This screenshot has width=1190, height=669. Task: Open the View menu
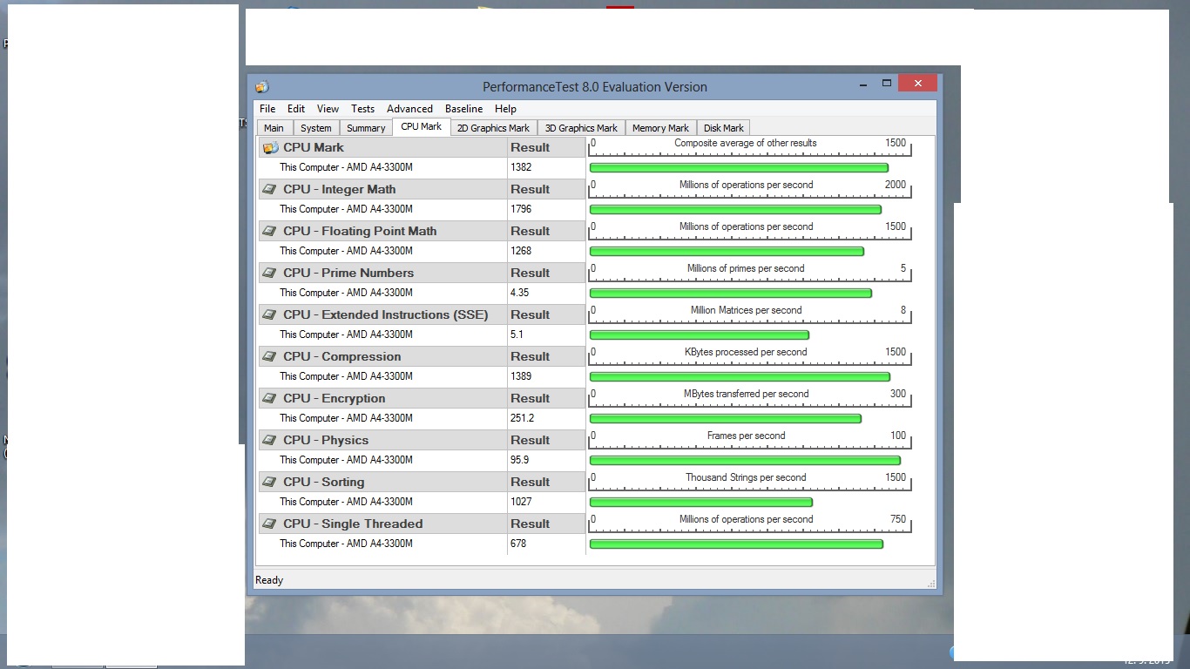328,109
